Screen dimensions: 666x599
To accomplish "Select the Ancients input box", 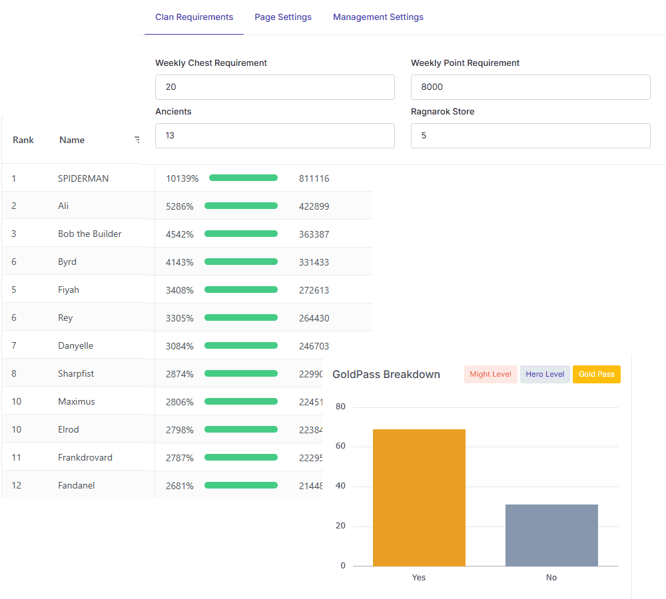I will coord(275,136).
